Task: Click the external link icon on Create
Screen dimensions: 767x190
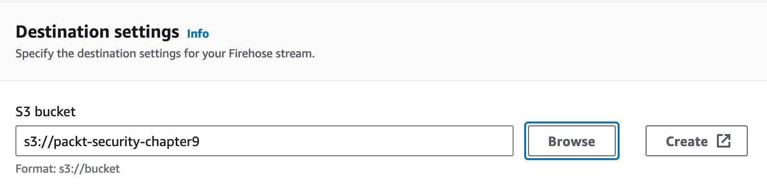Action: coord(724,141)
